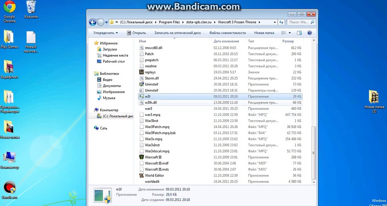The image size is (387, 206).
Task: Click Записать на оптический диск
Action: [178, 33]
